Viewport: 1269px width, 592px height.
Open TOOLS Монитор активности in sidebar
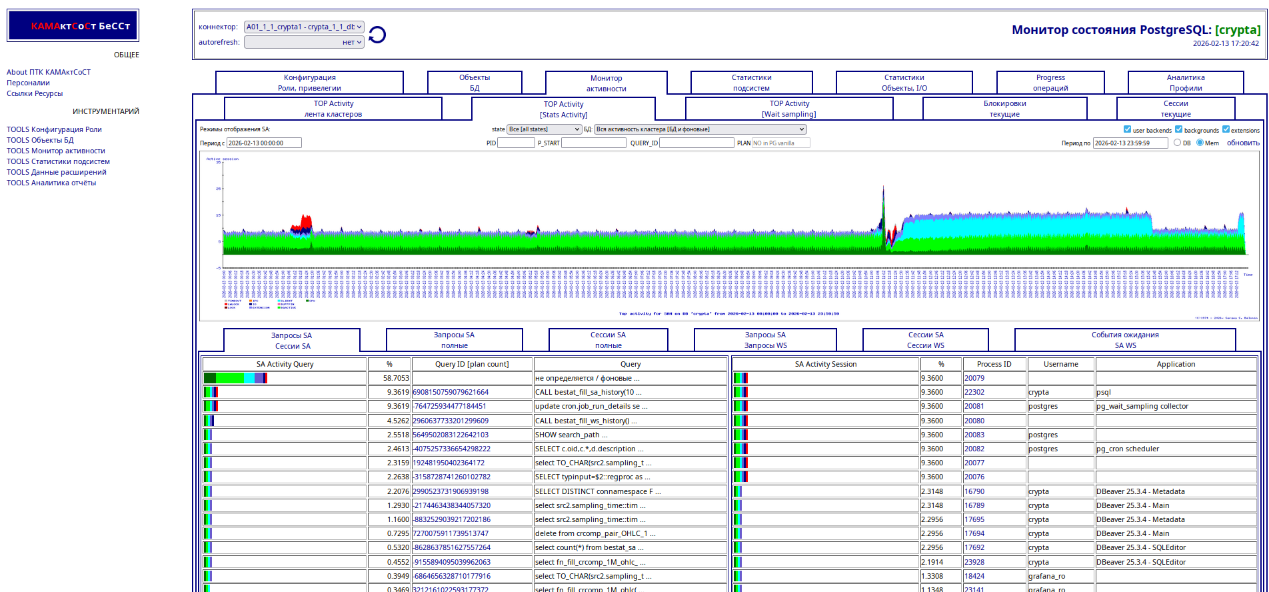(x=56, y=151)
